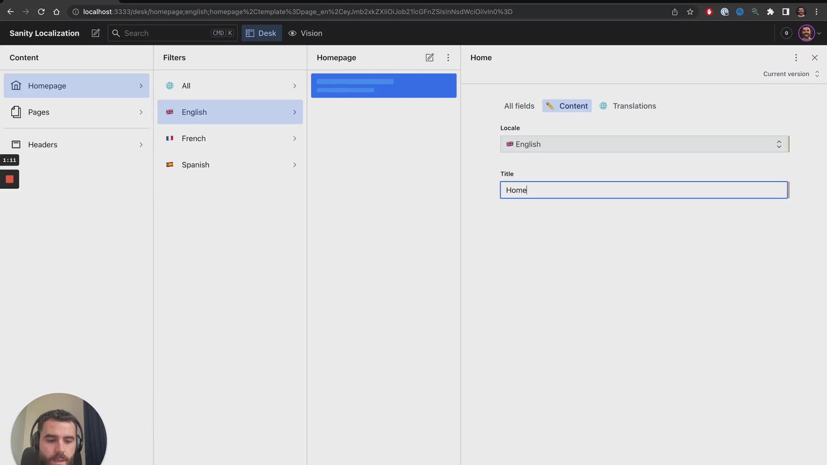Switch to the Vision tool

pyautogui.click(x=305, y=33)
